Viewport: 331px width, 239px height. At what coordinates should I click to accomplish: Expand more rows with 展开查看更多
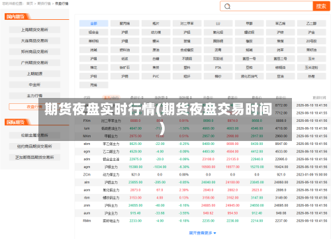pyautogui.click(x=203, y=233)
